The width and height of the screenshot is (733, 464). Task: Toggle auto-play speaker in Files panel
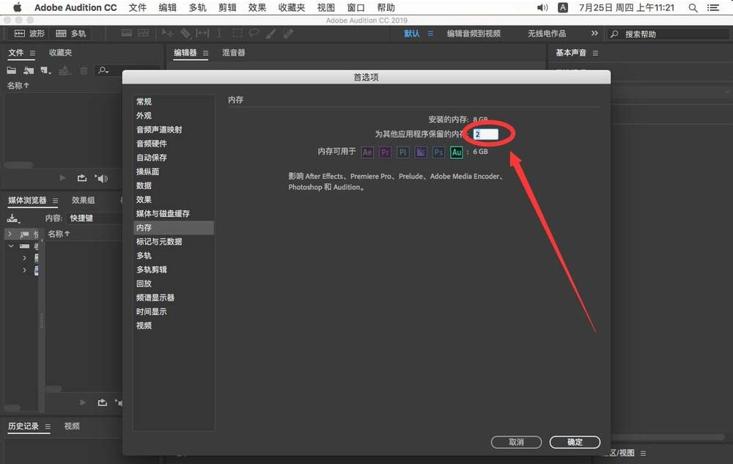(101, 178)
